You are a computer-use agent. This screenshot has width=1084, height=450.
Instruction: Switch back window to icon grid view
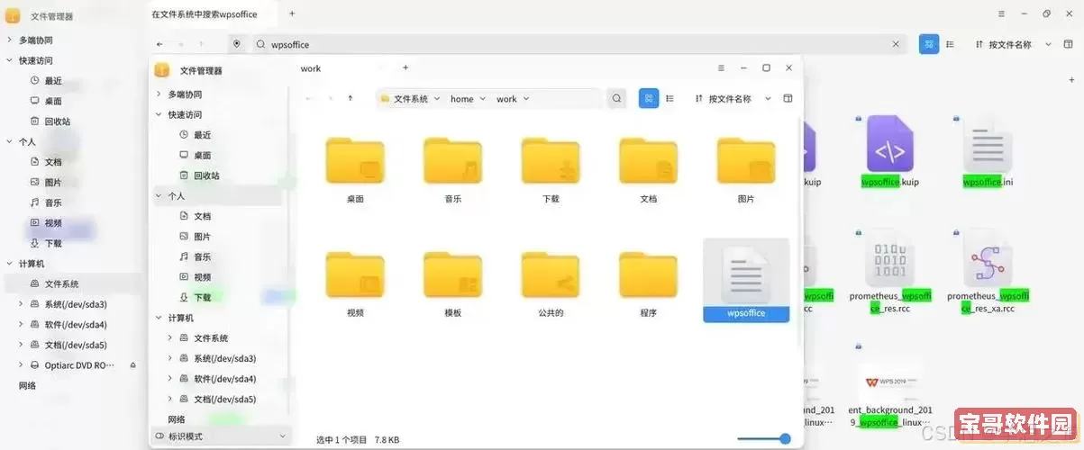pyautogui.click(x=929, y=44)
